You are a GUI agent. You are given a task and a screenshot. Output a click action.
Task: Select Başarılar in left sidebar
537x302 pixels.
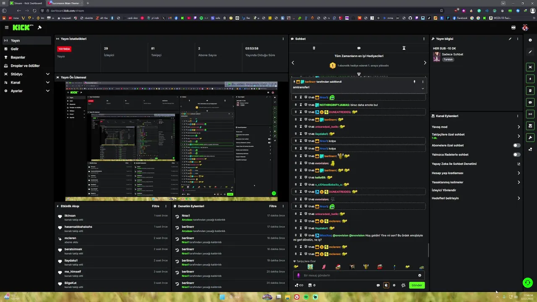point(26,57)
